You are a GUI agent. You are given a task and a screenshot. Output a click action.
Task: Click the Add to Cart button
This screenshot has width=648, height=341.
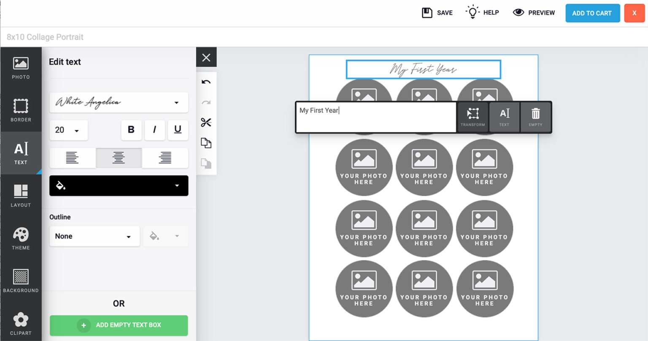coord(592,13)
